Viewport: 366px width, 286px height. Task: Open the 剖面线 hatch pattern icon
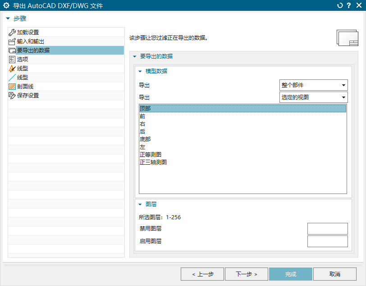pos(12,86)
